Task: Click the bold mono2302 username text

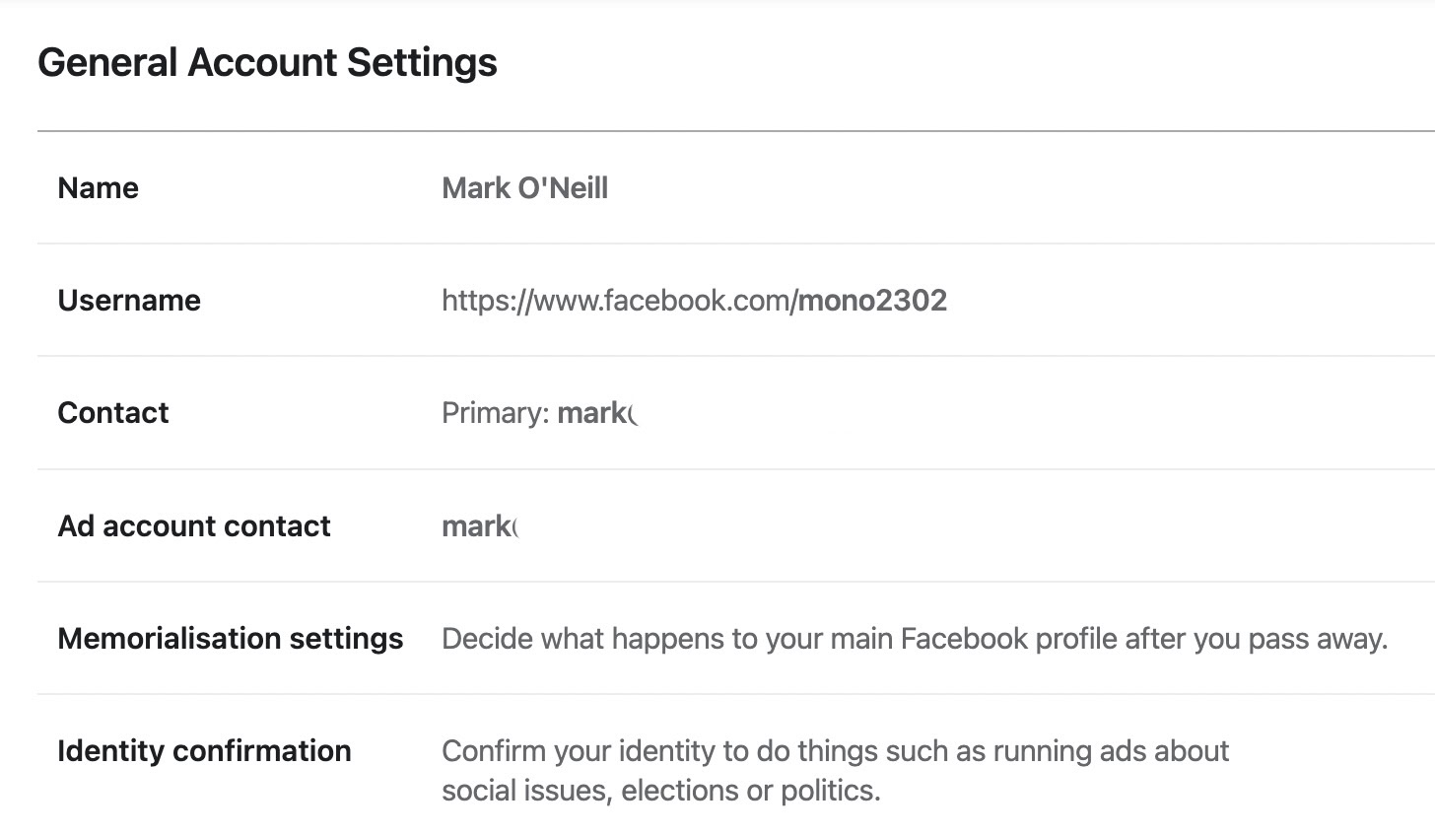Action: 872,300
